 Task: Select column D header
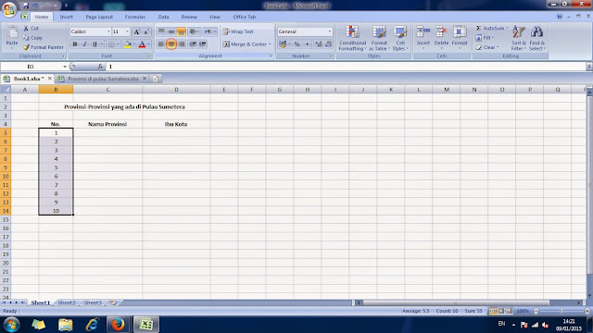(x=176, y=90)
